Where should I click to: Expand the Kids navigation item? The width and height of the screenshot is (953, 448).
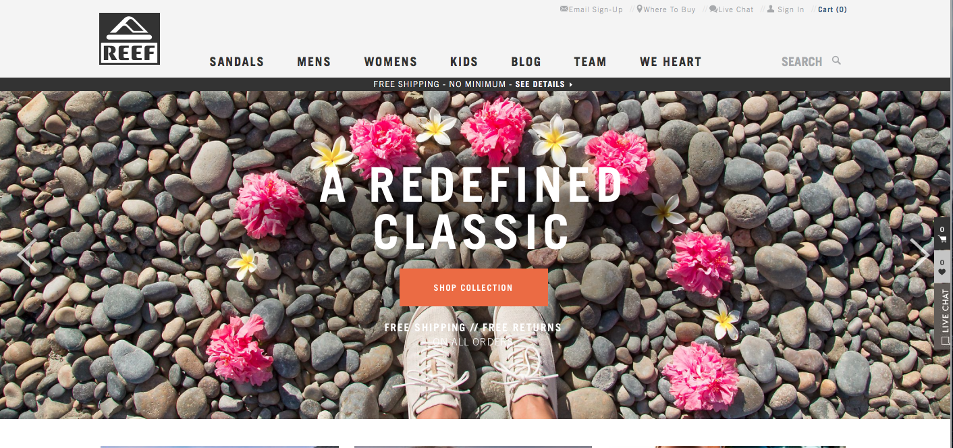tap(464, 61)
